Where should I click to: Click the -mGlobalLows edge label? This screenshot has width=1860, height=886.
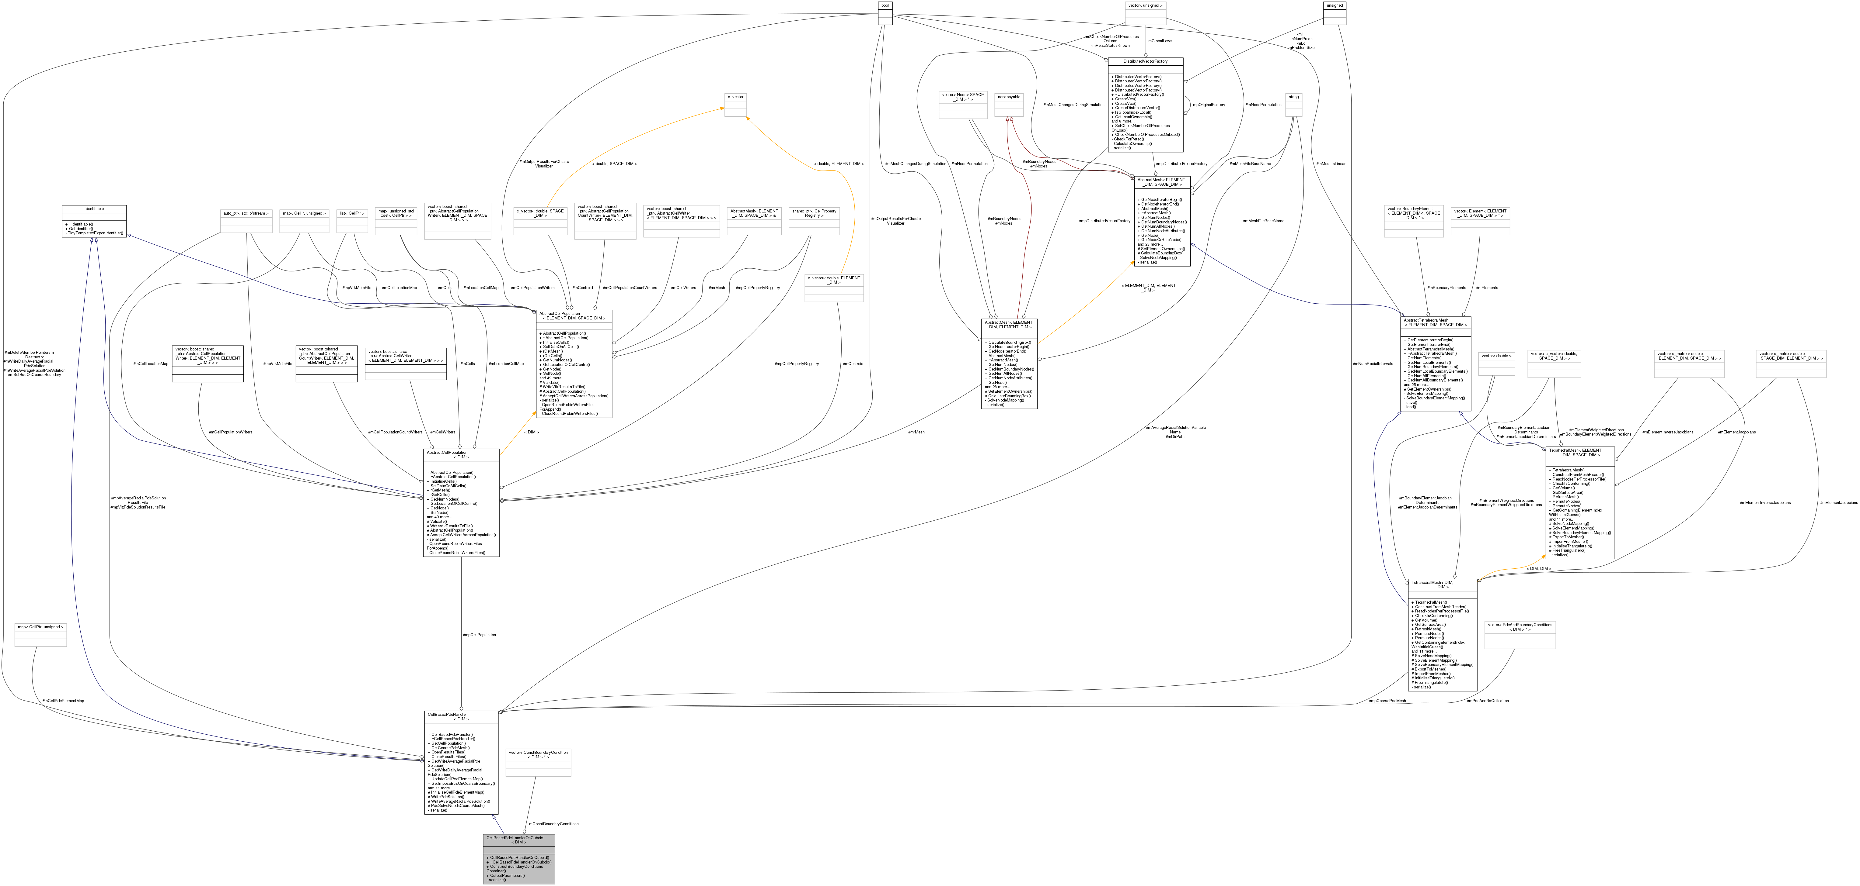1159,41
